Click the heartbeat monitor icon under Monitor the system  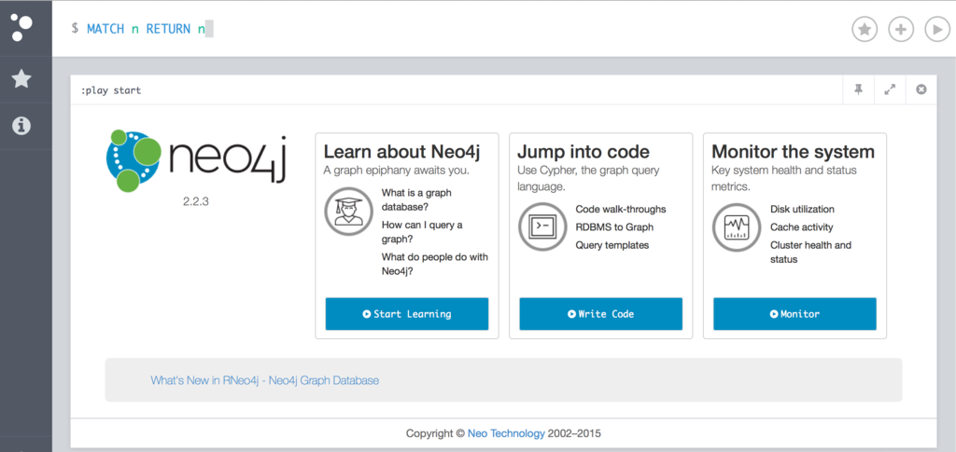point(737,226)
